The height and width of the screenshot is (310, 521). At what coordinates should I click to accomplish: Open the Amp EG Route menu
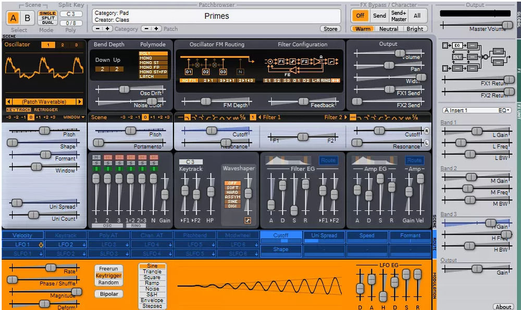coord(414,161)
